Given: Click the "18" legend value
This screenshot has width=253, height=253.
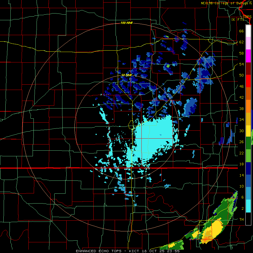Looking at the screenshot, I should (x=241, y=164).
